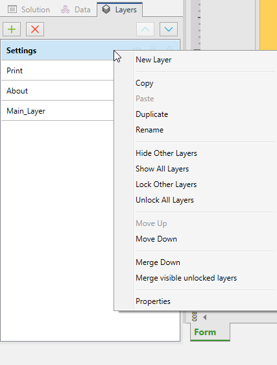Click the move layer up arrow button

(145, 29)
